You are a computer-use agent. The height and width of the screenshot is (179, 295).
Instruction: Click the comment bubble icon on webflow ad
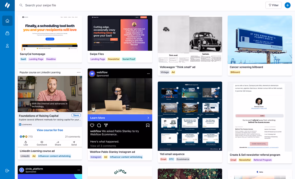pos(99,125)
